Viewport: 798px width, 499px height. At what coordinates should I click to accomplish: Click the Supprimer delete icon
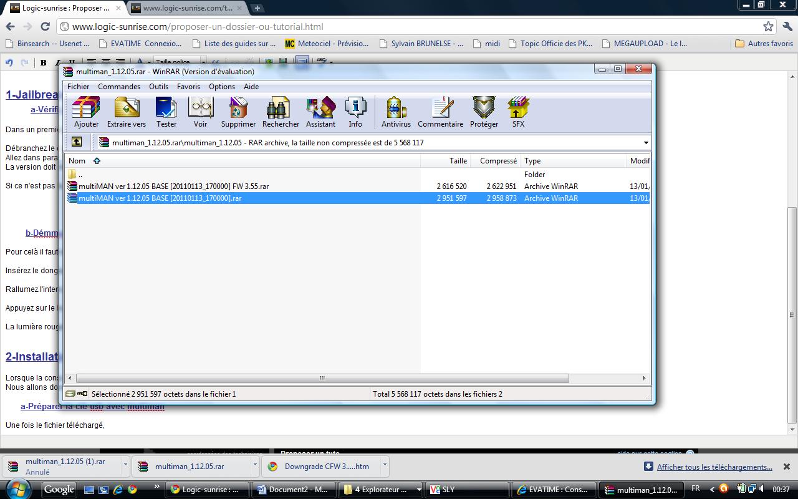tap(238, 112)
